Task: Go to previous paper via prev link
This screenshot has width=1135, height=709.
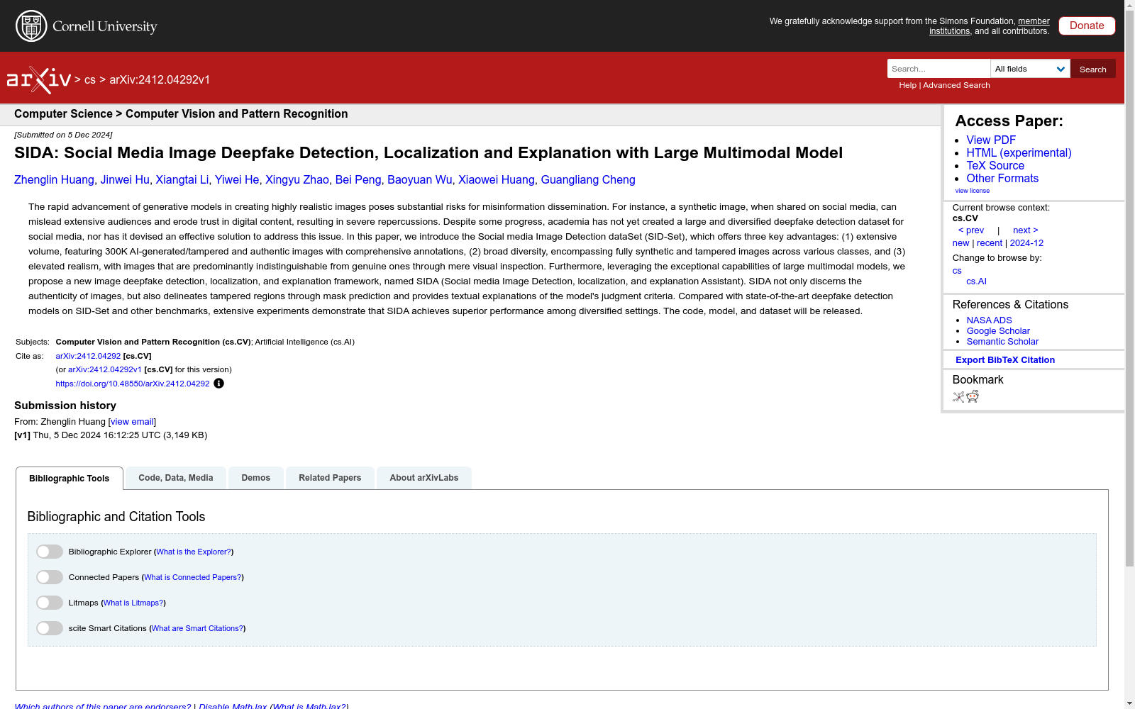Action: pos(971,230)
